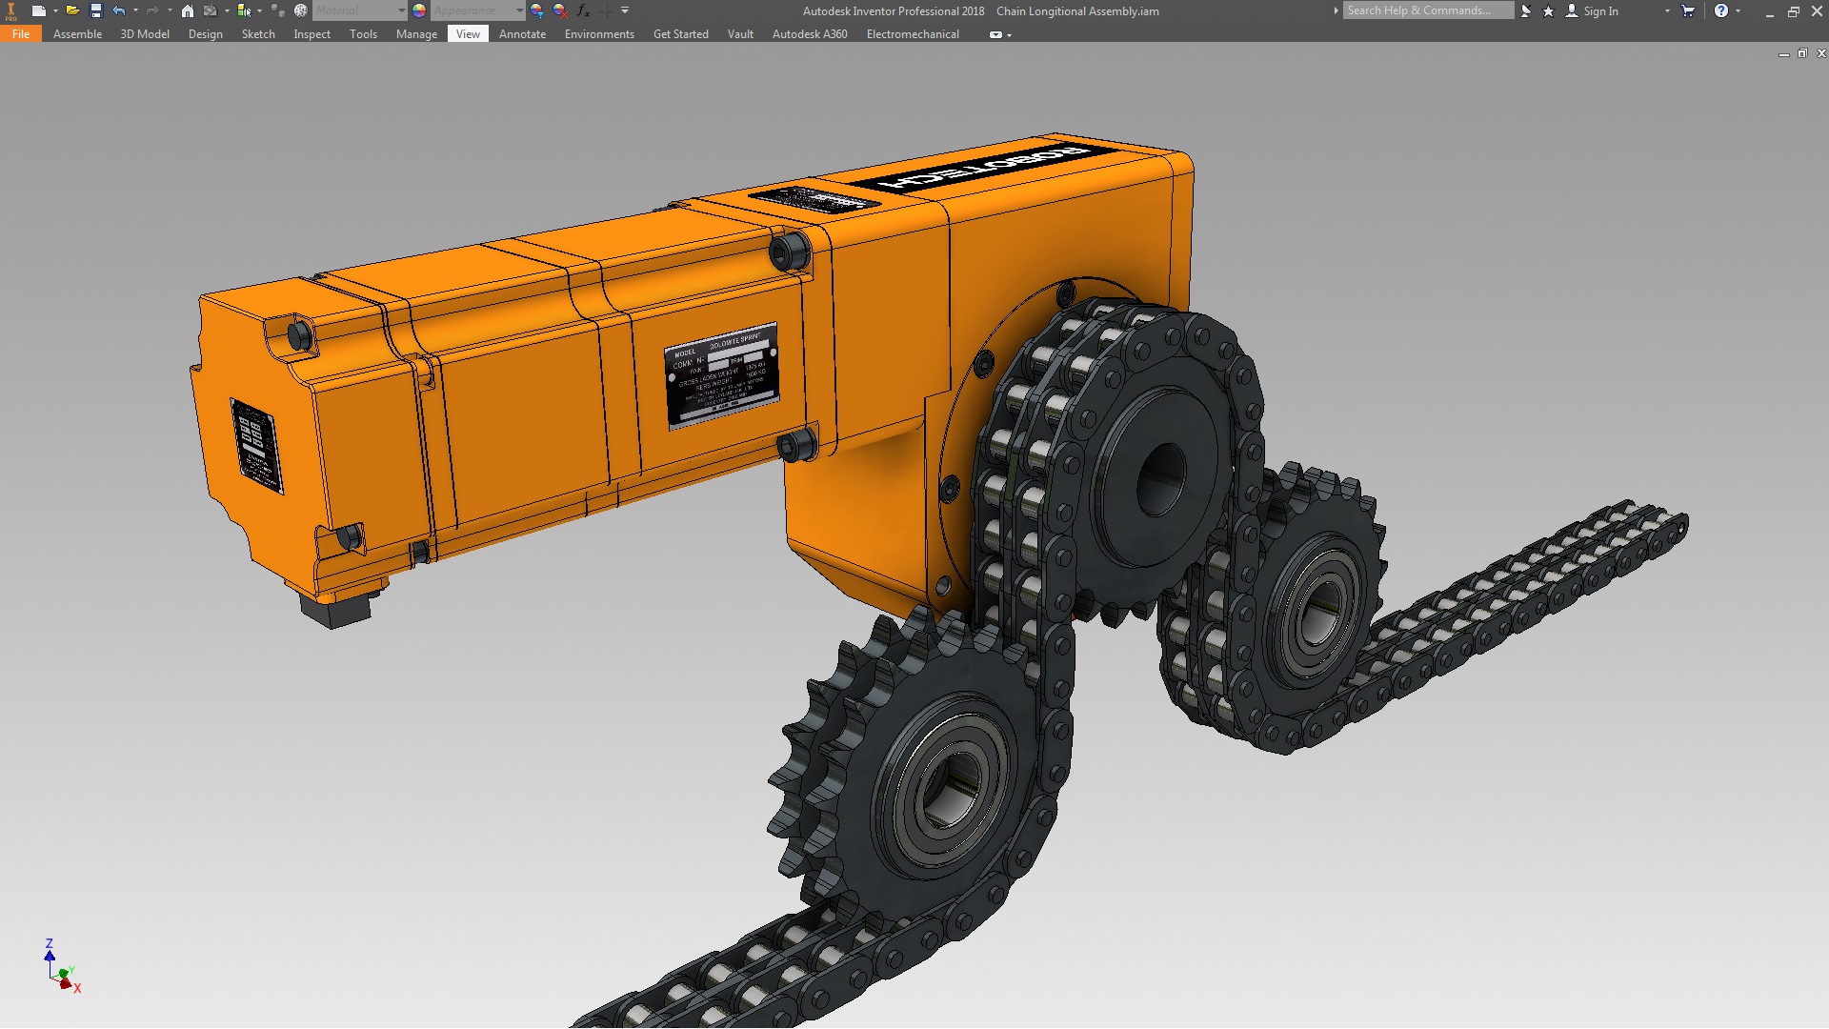Undo the last action

tap(119, 10)
